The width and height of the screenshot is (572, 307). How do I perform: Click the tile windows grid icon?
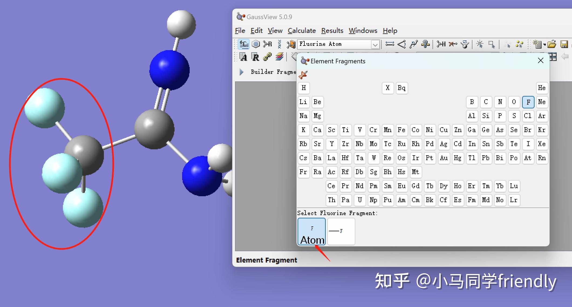(553, 57)
